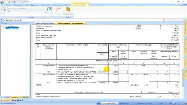Collapse the Смета НМЦК.smw tree node

coord(2,26)
